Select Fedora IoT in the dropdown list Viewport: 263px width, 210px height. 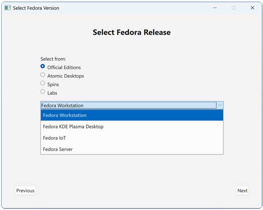click(132, 138)
